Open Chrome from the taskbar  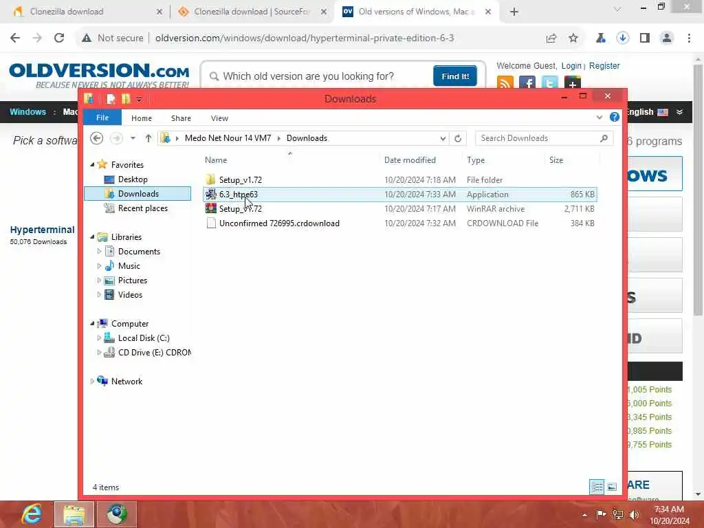(x=117, y=514)
